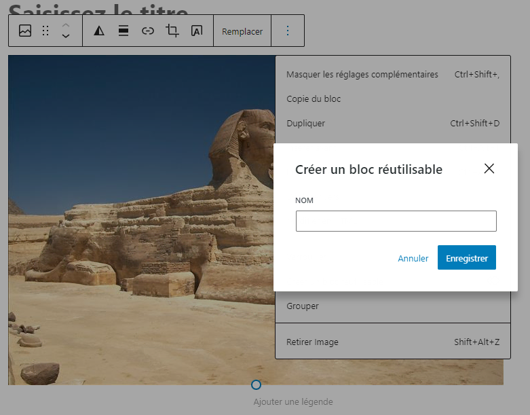The image size is (530, 415).
Task: Apply the duotone filter icon
Action: click(x=99, y=31)
